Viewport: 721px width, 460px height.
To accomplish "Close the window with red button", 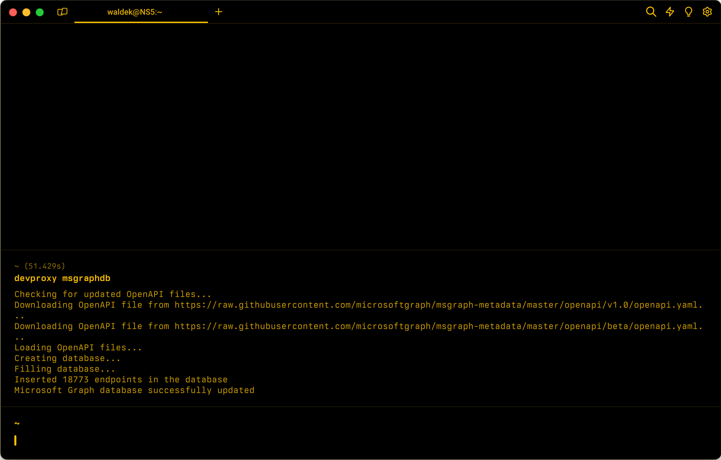I will pyautogui.click(x=13, y=12).
